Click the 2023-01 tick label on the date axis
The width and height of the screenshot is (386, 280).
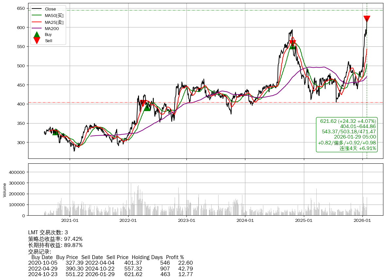click(186, 221)
